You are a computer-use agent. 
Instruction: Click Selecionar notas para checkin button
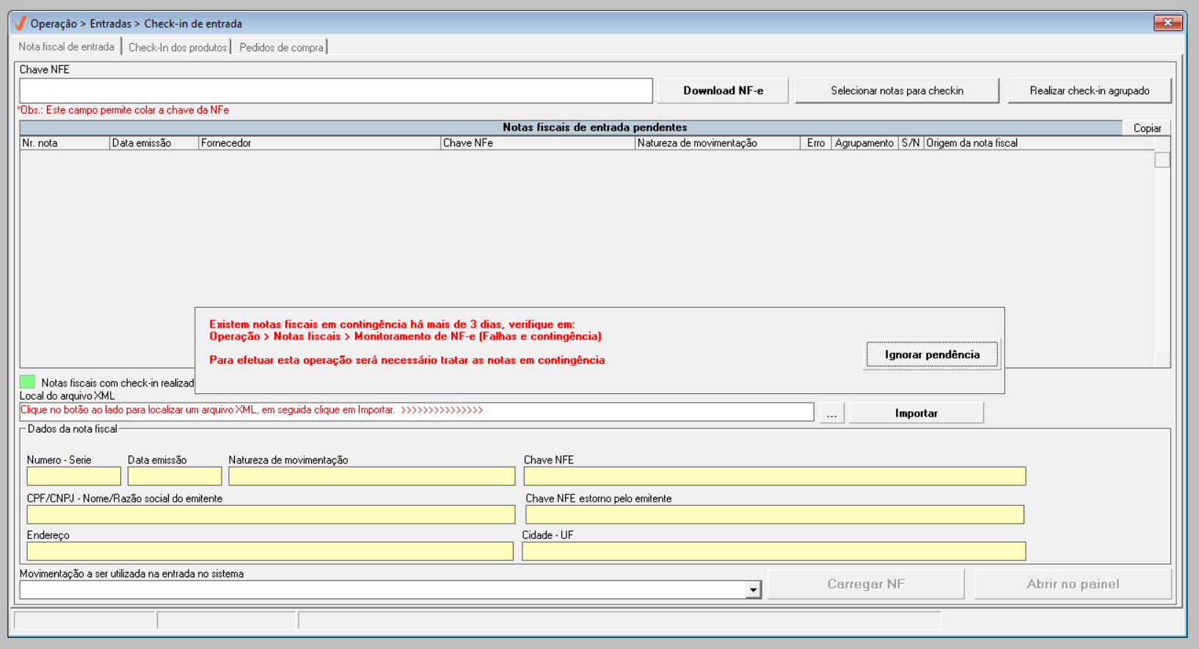click(x=897, y=91)
